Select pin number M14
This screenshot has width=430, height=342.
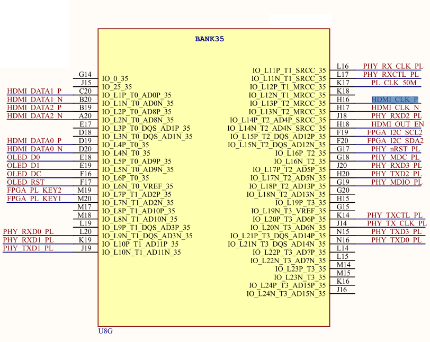[344, 265]
